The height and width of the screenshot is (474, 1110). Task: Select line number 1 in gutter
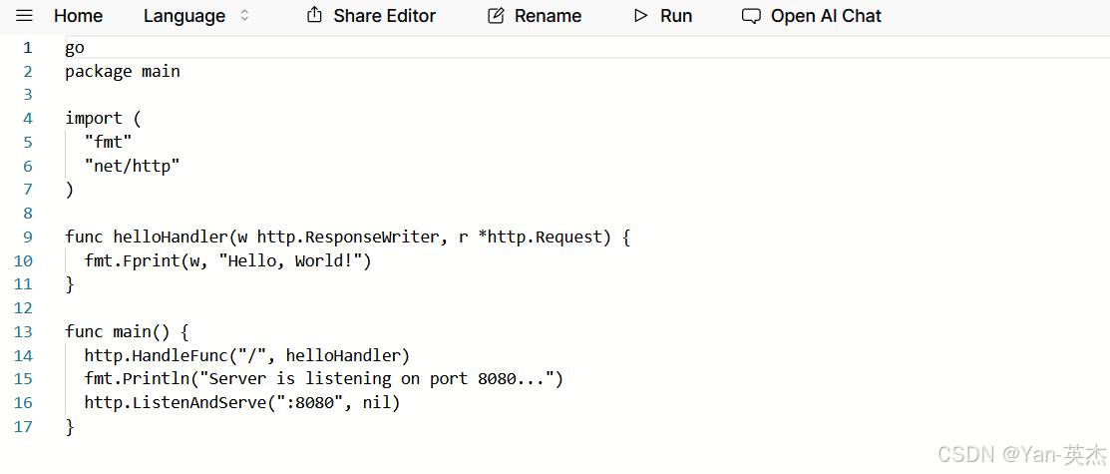tap(27, 48)
